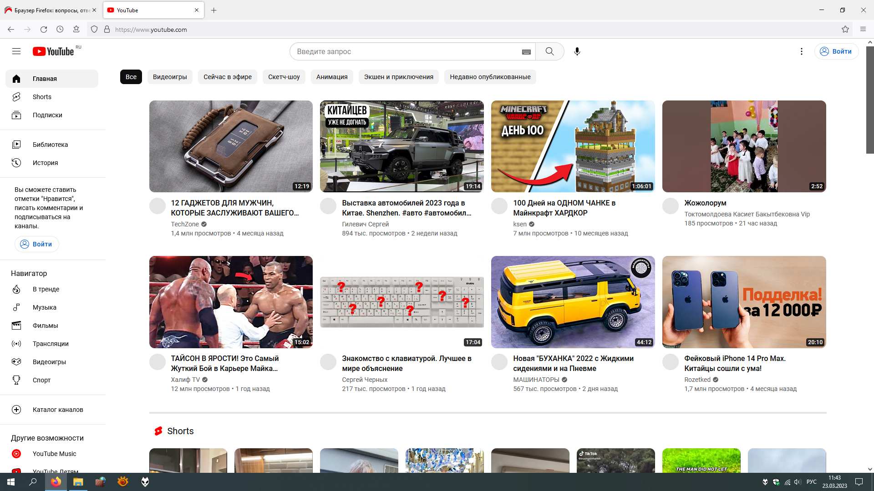Activate voice search microphone icon
Viewport: 874px width, 491px height.
[577, 51]
